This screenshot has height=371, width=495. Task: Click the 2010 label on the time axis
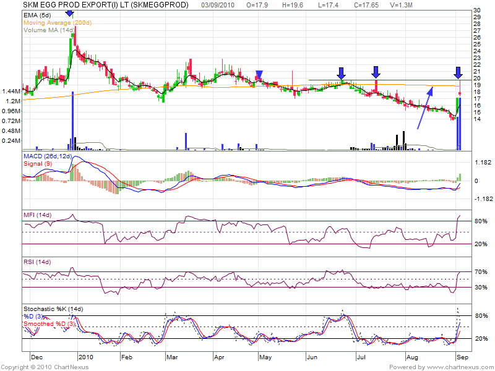(85, 357)
